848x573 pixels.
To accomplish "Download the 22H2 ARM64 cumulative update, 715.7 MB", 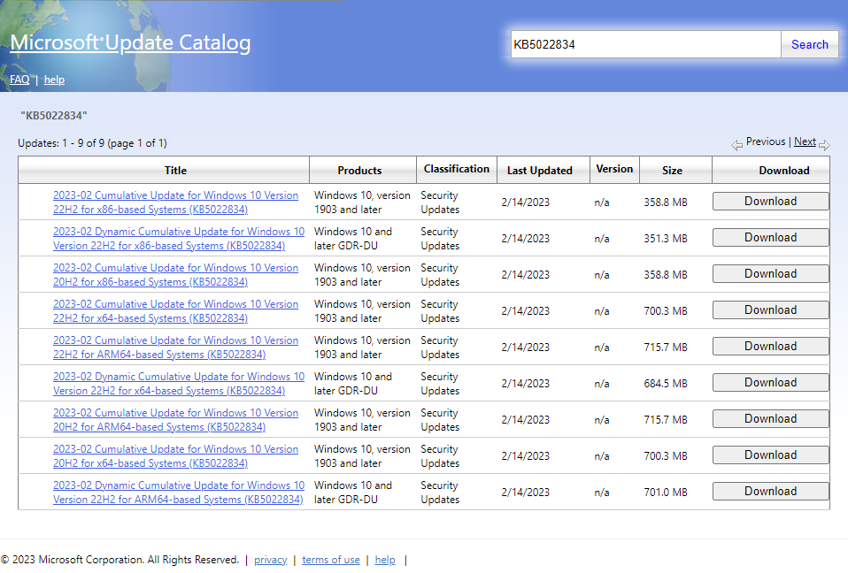I will tap(771, 346).
